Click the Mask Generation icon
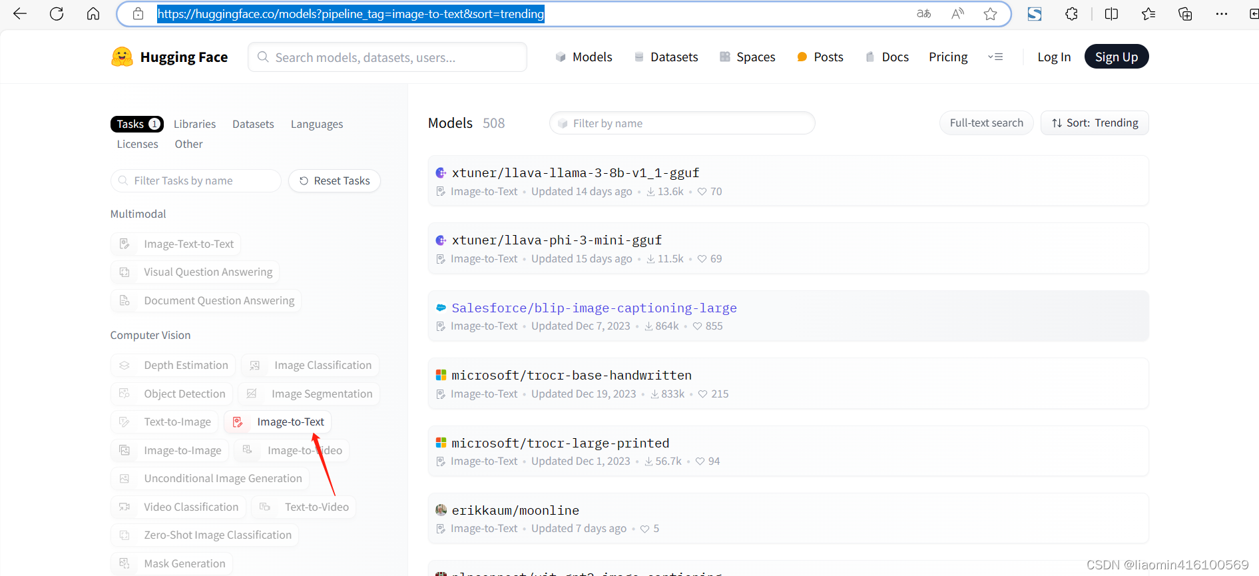The width and height of the screenshot is (1259, 576). (125, 563)
